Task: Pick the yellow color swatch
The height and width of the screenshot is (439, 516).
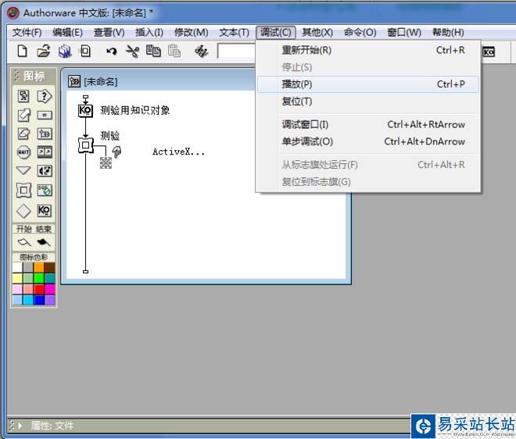Action: pyautogui.click(x=17, y=279)
